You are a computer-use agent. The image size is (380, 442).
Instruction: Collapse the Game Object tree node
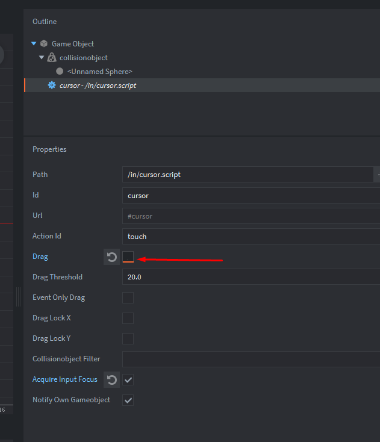point(34,44)
